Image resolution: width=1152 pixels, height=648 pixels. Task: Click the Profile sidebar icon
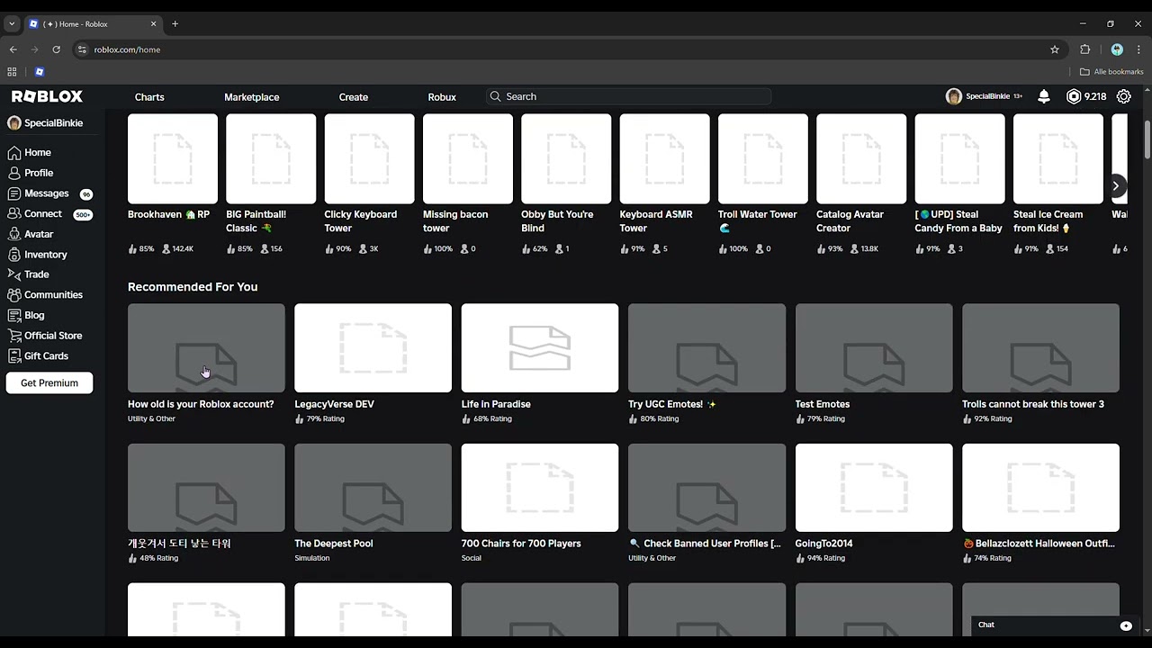14,173
